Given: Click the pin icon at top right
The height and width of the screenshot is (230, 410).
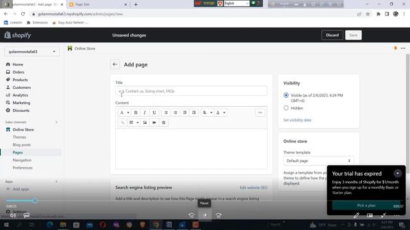Looking at the screenshot, I should (x=395, y=49).
